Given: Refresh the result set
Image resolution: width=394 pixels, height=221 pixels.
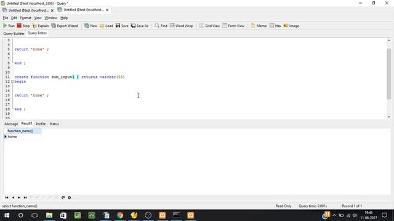Looking at the screenshot, I should coord(63,198).
